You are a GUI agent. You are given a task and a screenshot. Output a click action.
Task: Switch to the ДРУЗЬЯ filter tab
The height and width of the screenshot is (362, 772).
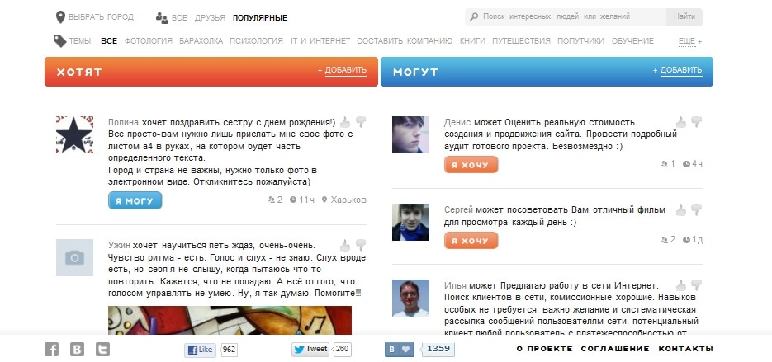210,17
